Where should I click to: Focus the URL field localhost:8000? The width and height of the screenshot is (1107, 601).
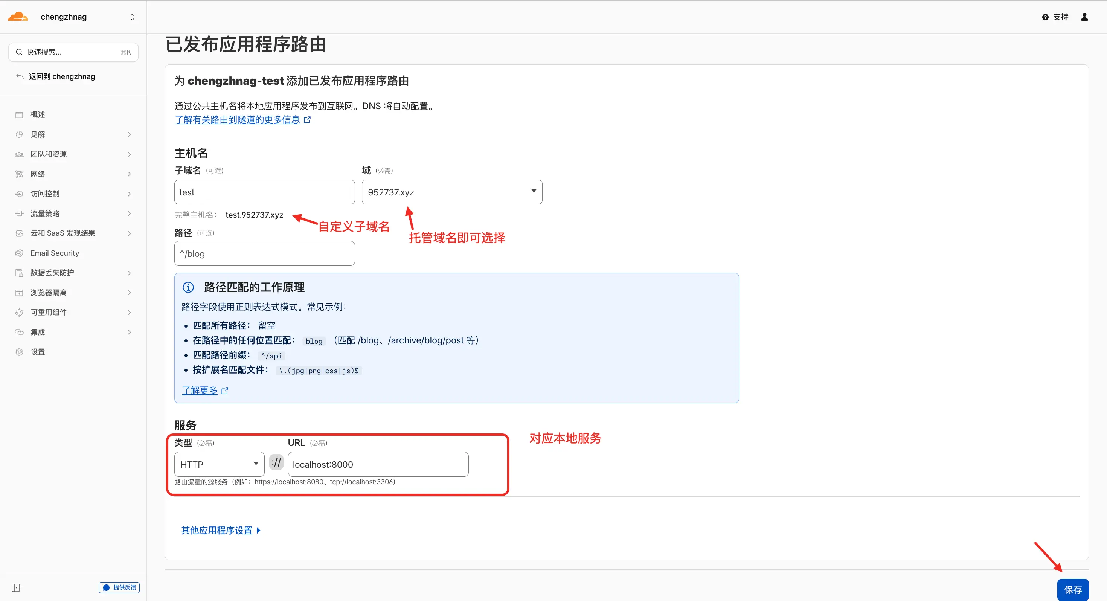[378, 464]
